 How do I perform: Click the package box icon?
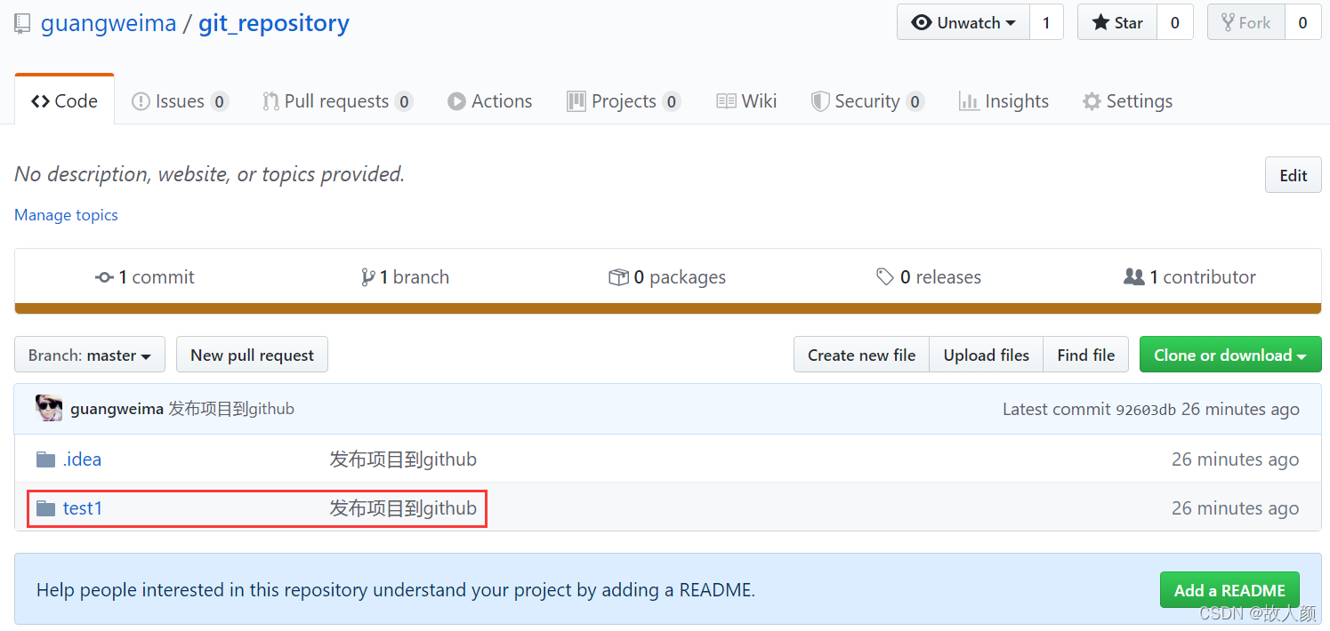pyautogui.click(x=618, y=277)
